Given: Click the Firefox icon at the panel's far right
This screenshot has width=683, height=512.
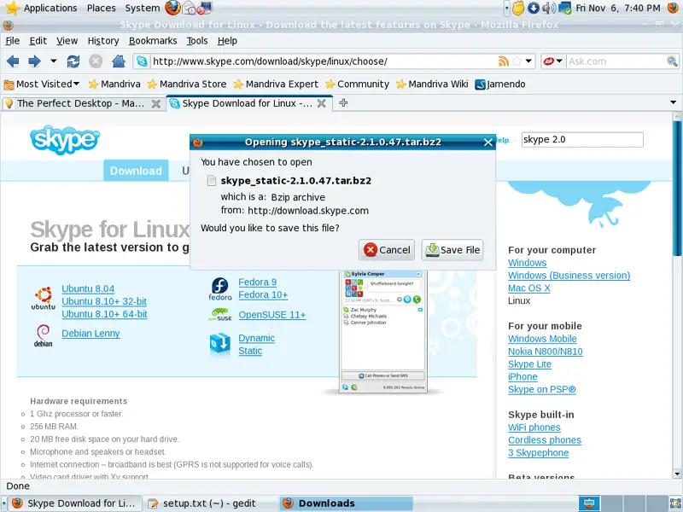Looking at the screenshot, I should 672,8.
